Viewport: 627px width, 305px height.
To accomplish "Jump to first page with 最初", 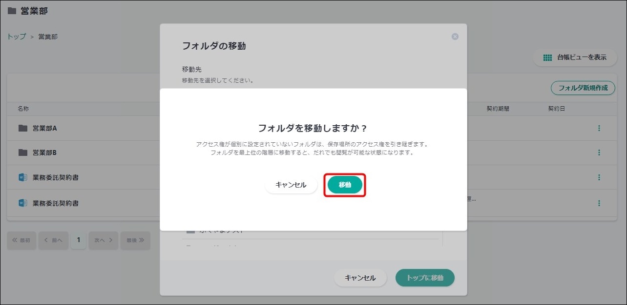I will [21, 240].
